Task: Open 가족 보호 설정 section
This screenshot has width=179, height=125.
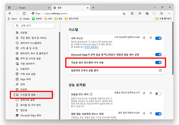Action: 26,74
